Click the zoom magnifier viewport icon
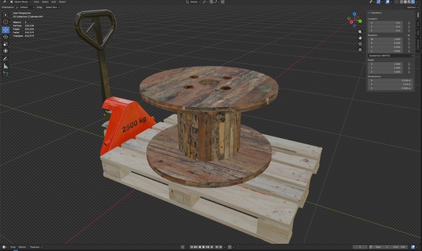The width and height of the screenshot is (422, 251). click(360, 32)
